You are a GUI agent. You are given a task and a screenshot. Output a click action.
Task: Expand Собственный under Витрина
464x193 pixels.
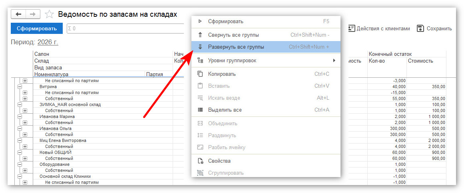click(x=25, y=98)
